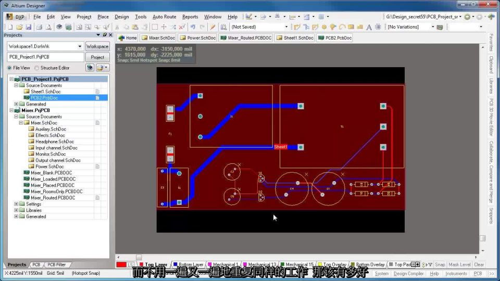
Task: Place an arc by edge tool
Action: click(x=342, y=27)
